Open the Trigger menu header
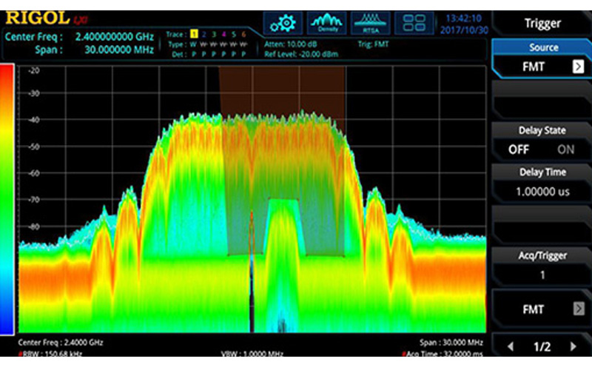592x370 pixels. [542, 23]
